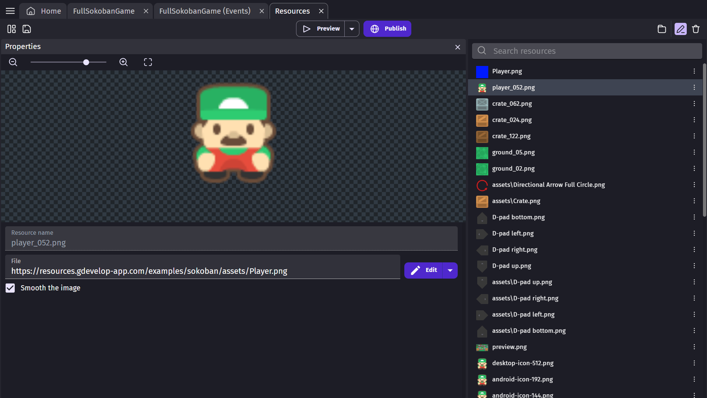The width and height of the screenshot is (707, 398).
Task: Open the project folder icon in toolbar
Action: pos(662,29)
